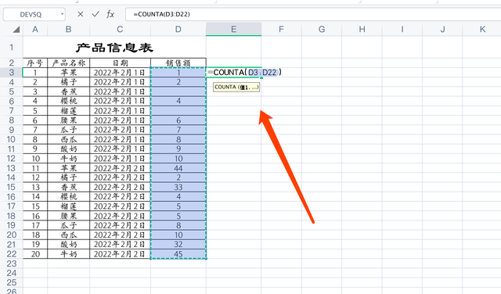Click serial number 20 in row 22

point(35,254)
